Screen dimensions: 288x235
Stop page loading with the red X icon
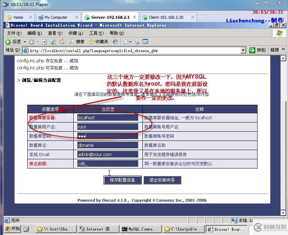44,42
